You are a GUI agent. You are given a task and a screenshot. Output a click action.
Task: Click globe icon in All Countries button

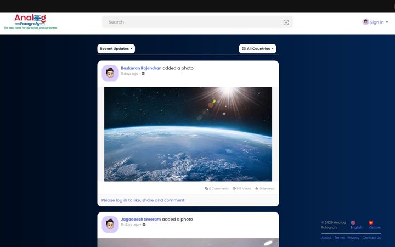(244, 49)
